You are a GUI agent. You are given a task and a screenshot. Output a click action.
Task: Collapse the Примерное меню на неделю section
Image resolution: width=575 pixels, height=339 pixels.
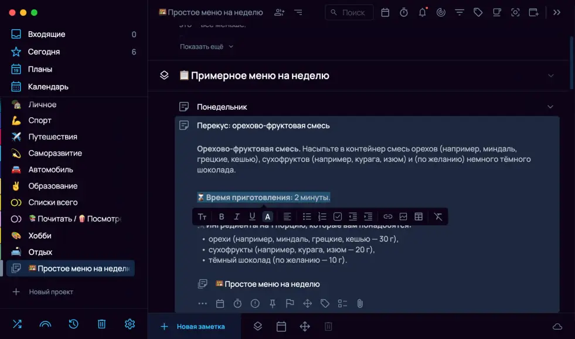click(550, 76)
